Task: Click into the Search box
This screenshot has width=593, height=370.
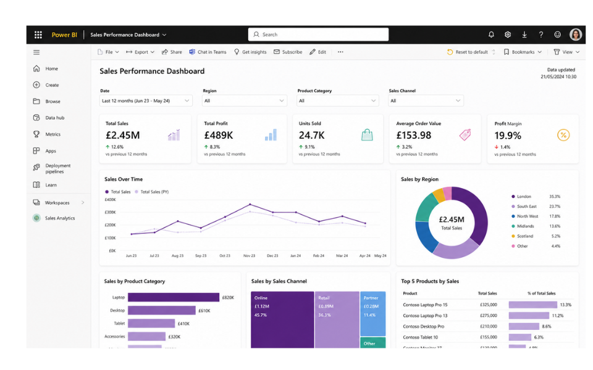Action: (x=319, y=35)
